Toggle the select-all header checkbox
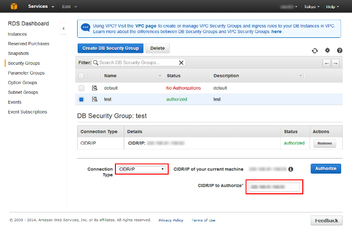 click(81, 76)
